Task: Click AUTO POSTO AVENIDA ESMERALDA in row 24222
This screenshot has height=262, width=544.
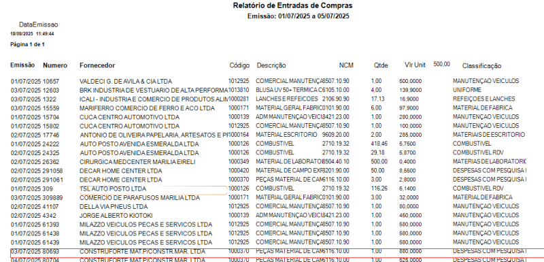Action: pos(139,144)
